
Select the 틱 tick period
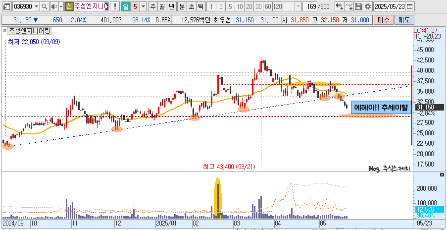coord(200,6)
